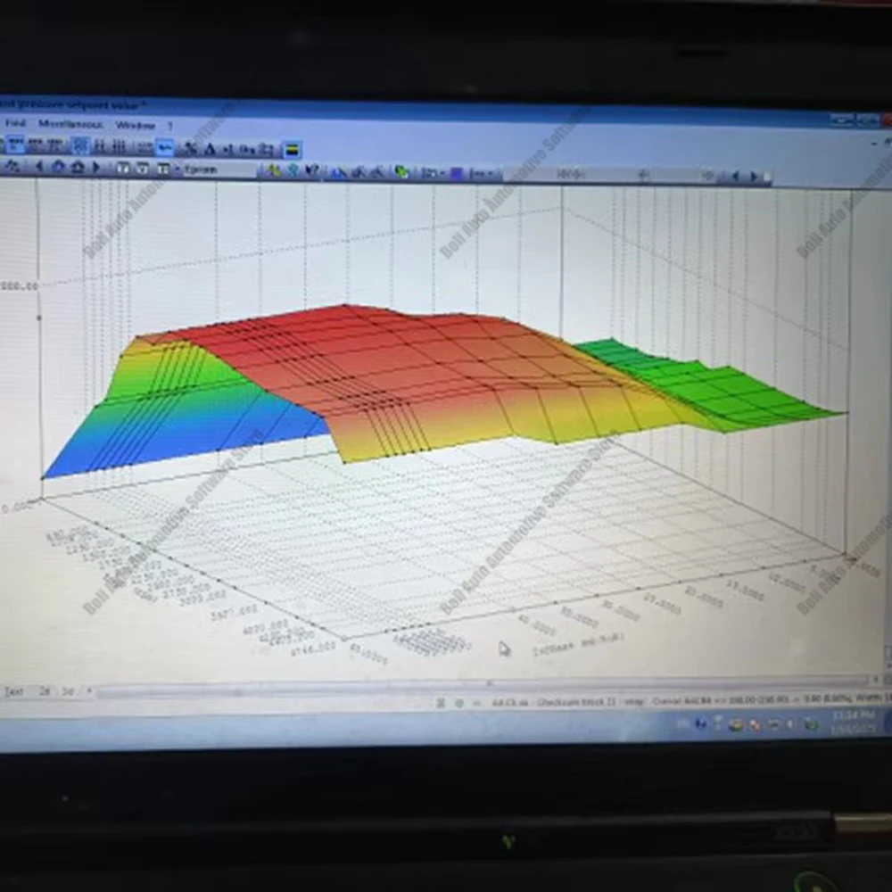Screen dimensions: 892x892
Task: Switch to the 2d view tab
Action: [x=45, y=691]
